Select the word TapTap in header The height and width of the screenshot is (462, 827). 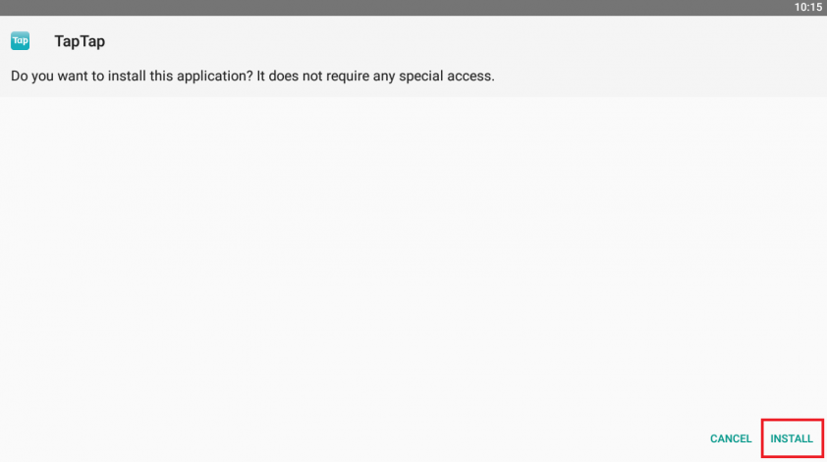coord(80,41)
